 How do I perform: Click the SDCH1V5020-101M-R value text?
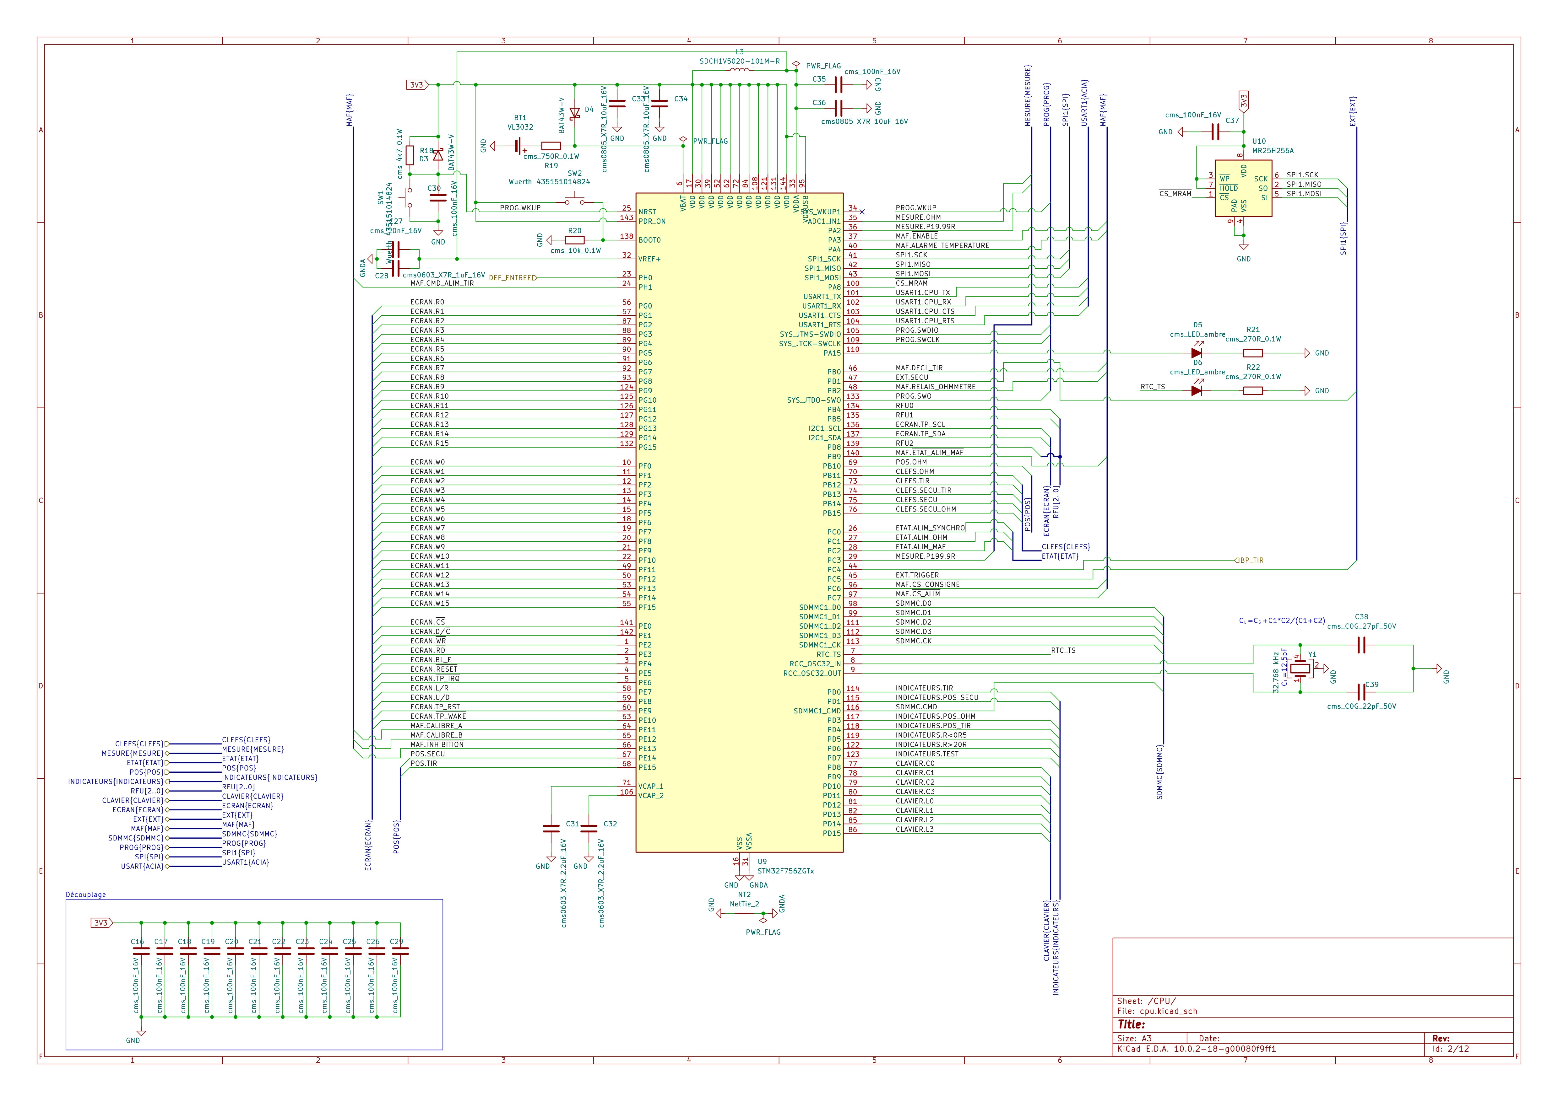click(x=740, y=61)
